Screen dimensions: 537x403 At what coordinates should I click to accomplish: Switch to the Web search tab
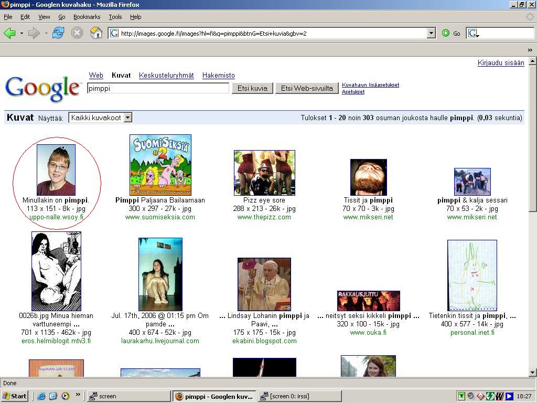tap(96, 76)
